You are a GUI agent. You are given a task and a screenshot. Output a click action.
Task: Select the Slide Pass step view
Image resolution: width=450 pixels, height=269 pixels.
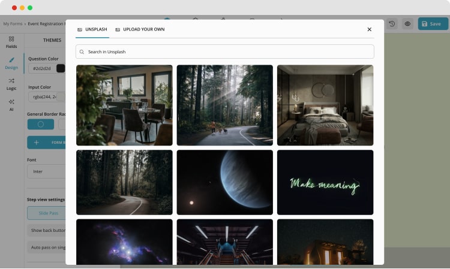pyautogui.click(x=46, y=213)
